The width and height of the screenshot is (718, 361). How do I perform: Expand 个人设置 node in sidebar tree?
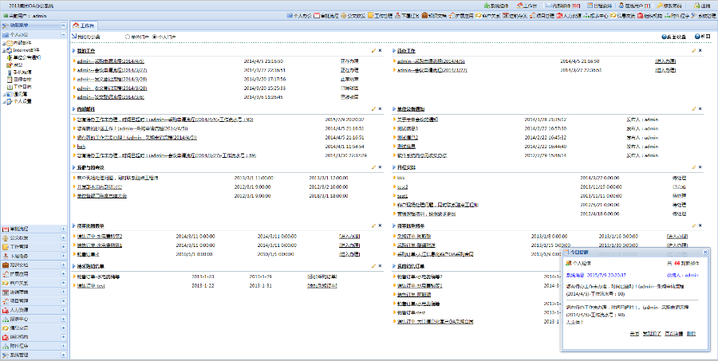[x=4, y=101]
